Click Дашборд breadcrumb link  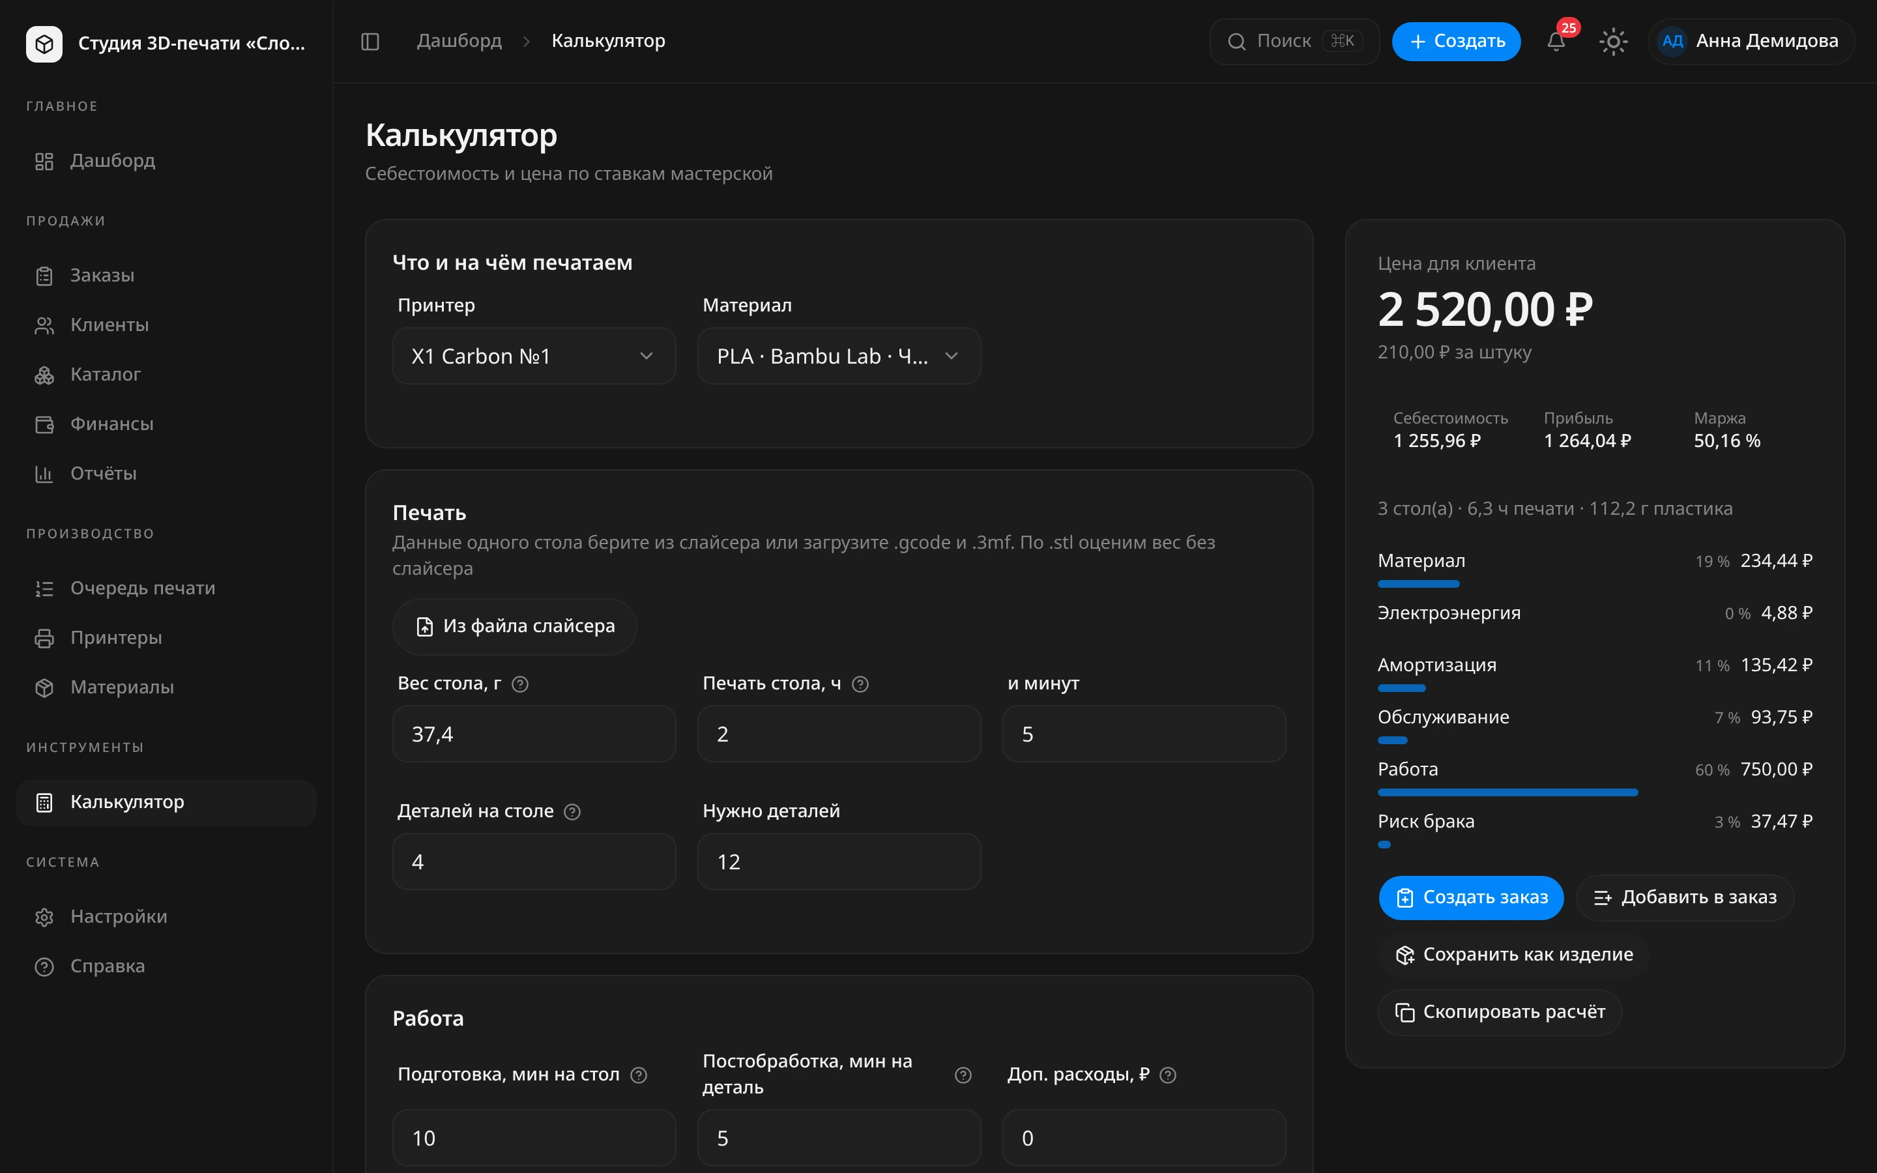(x=459, y=40)
